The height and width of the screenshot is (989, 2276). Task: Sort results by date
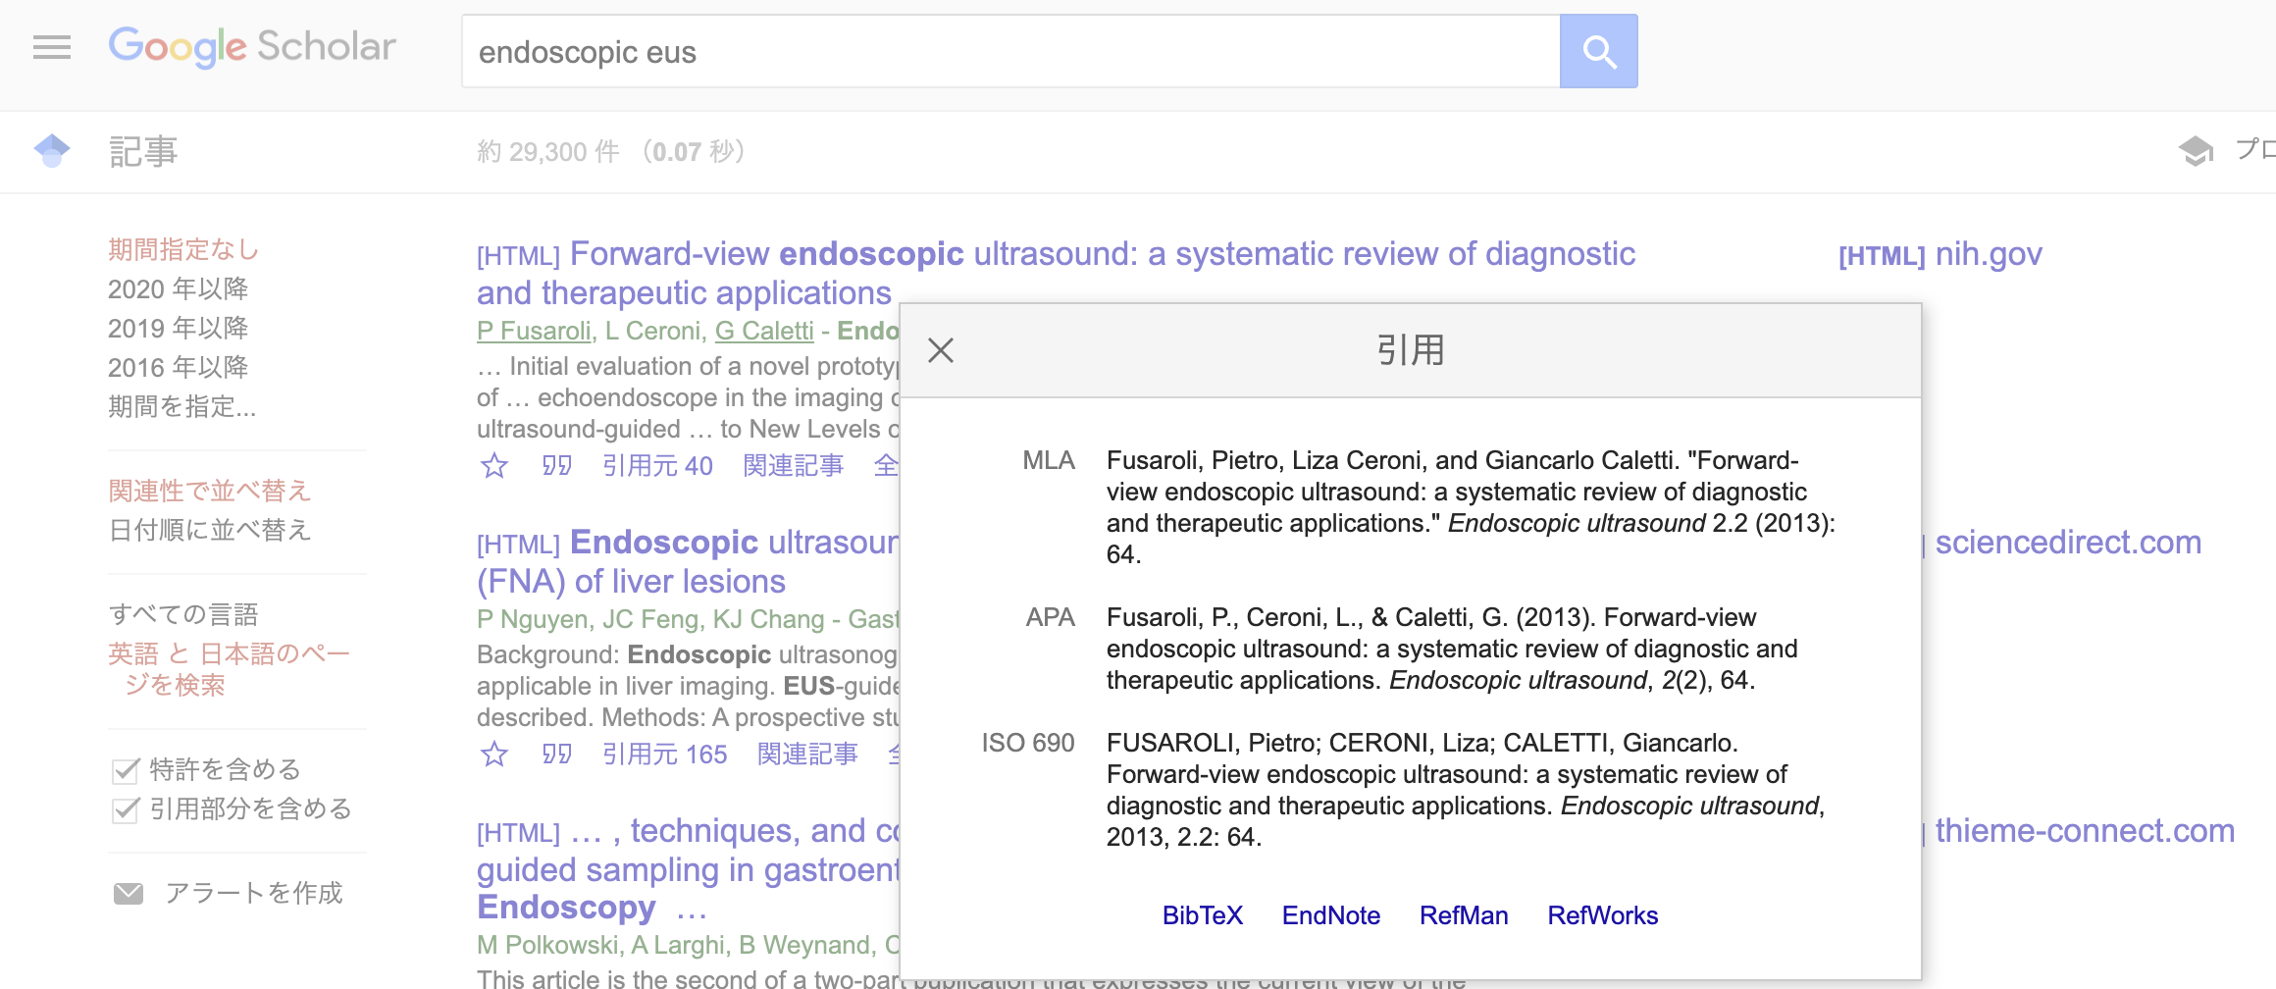pos(209,531)
